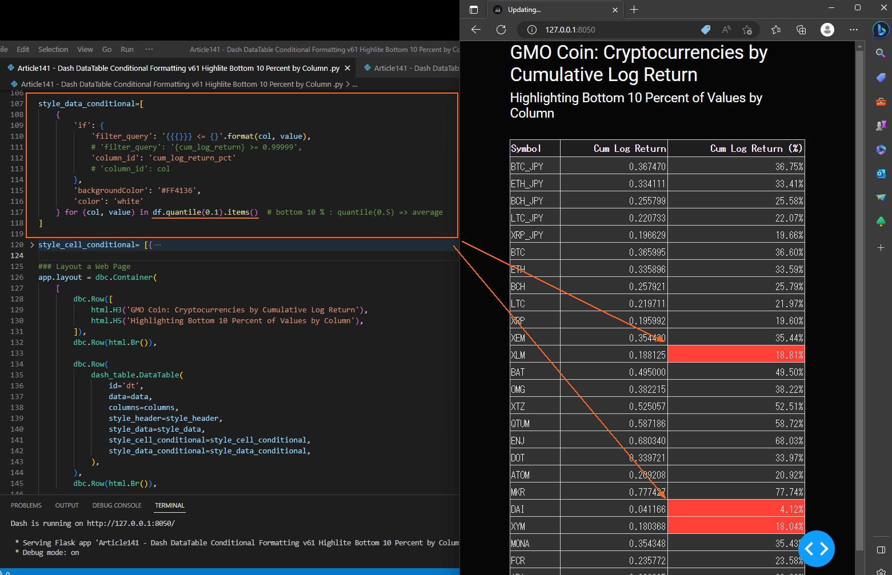Click the BTC_JPY symbol cell

point(535,166)
